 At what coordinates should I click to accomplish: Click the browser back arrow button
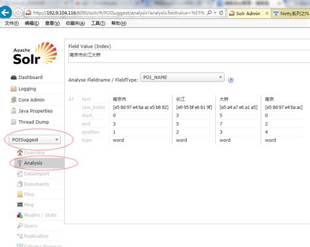5,12
